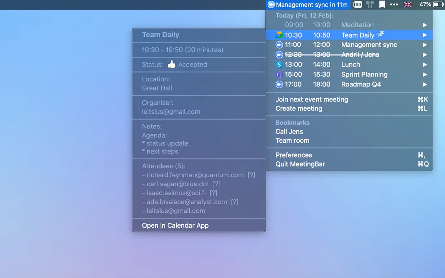Click the bookmark icon in menu bar
The height and width of the screenshot is (278, 445).
pyautogui.click(x=382, y=4)
